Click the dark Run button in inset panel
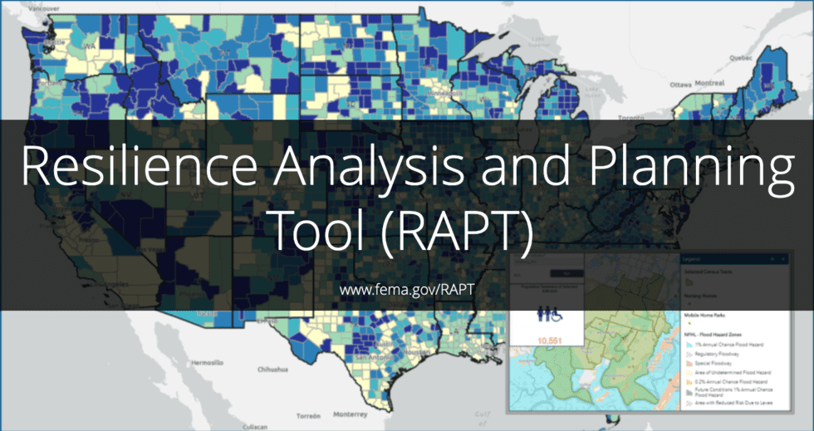The width and height of the screenshot is (814, 431). [566, 272]
